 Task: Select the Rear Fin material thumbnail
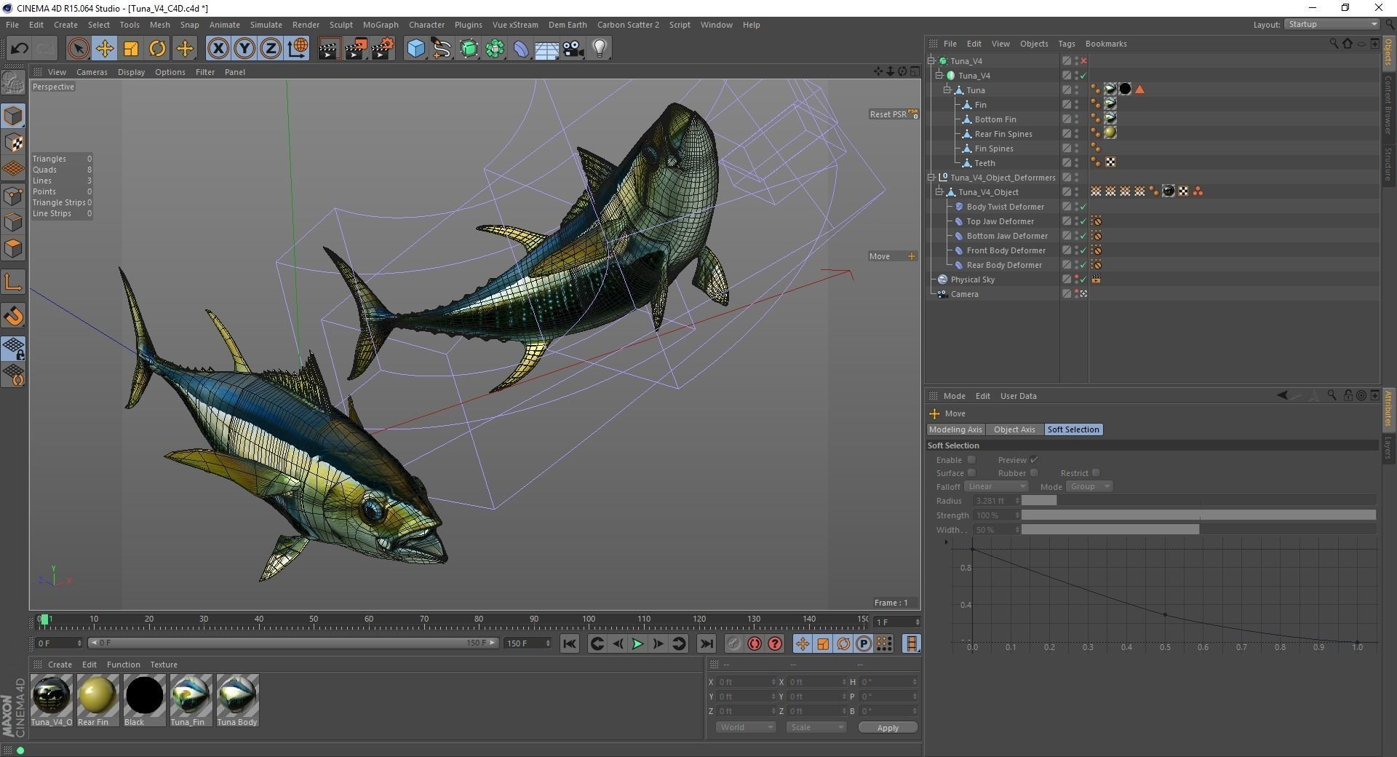(x=97, y=700)
